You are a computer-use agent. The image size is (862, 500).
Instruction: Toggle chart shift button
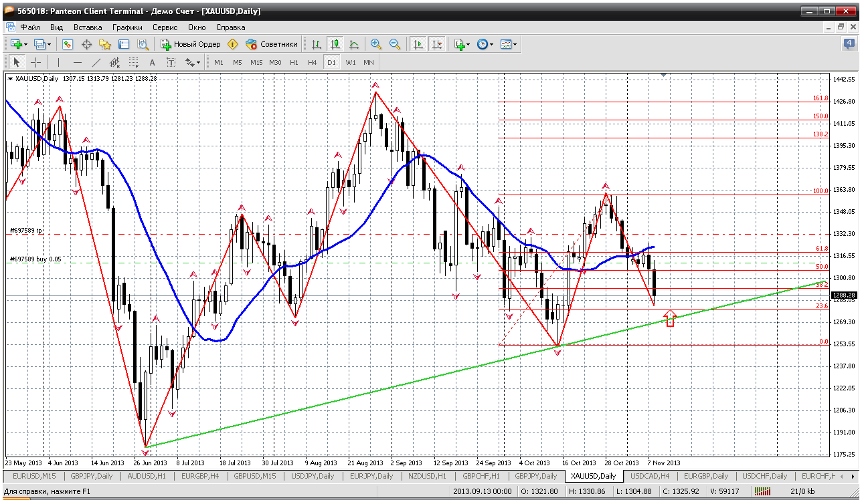pyautogui.click(x=437, y=44)
